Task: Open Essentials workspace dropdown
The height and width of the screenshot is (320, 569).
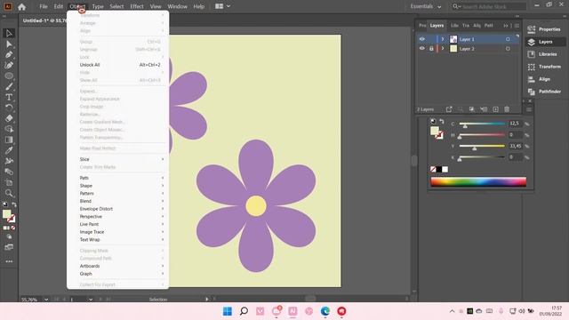Action: tap(426, 6)
